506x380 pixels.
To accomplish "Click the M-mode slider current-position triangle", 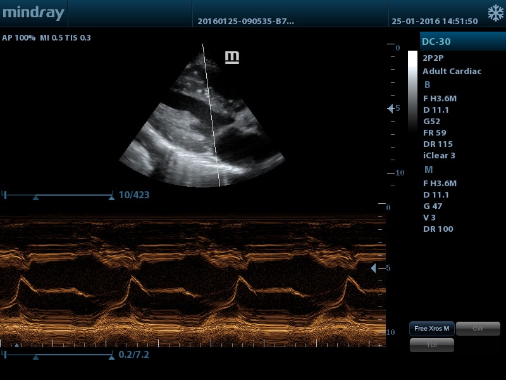I will point(36,358).
